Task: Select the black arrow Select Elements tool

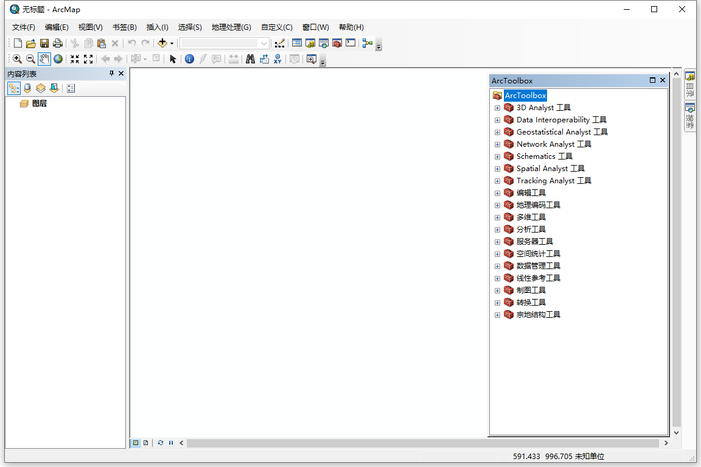Action: click(x=173, y=59)
